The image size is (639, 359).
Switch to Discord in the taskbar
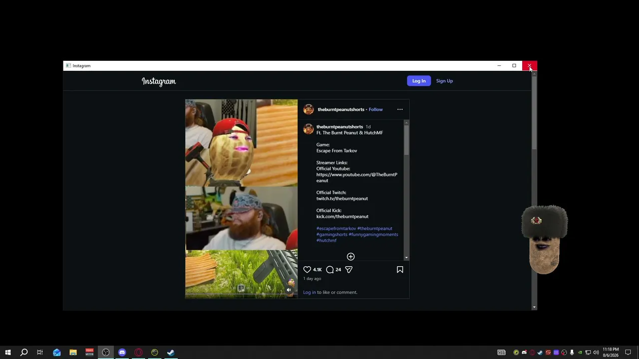122,353
